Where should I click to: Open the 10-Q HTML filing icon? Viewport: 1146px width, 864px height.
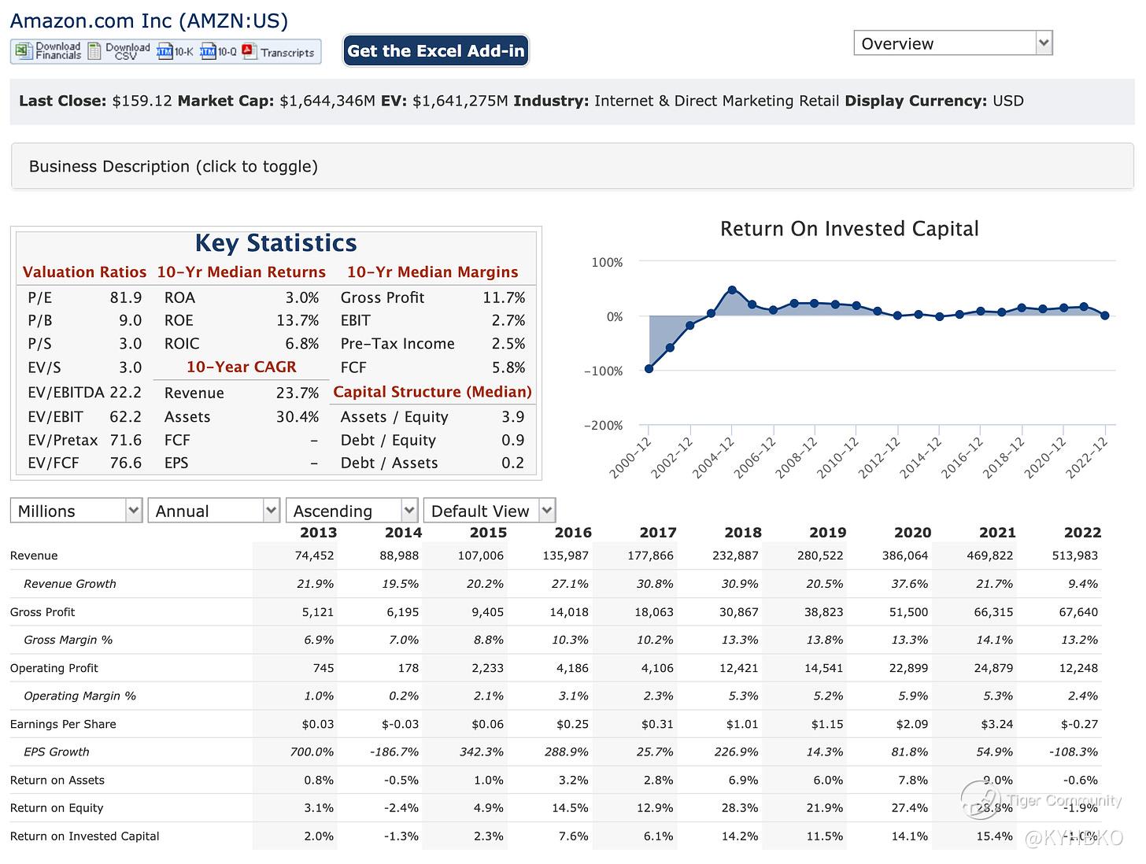(x=208, y=52)
